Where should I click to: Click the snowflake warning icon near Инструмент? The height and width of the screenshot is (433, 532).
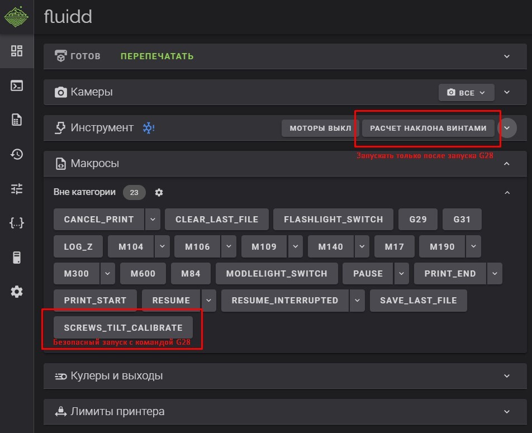[149, 128]
